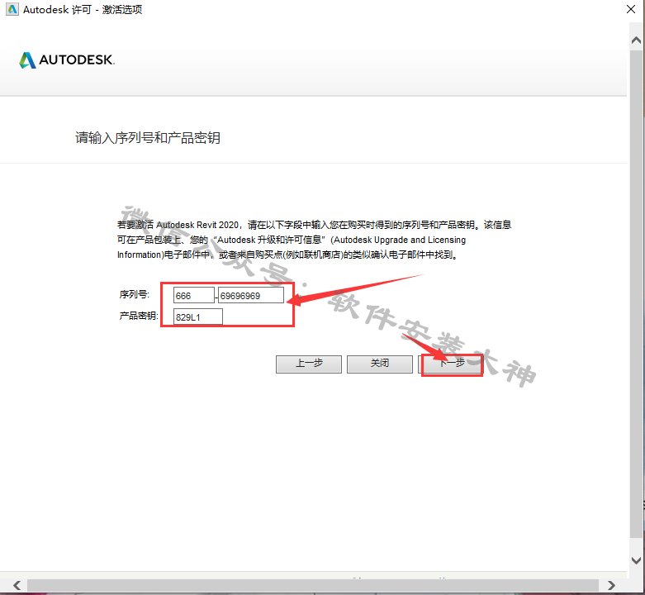Click the product key field containing 829L1
The width and height of the screenshot is (645, 595).
[198, 317]
